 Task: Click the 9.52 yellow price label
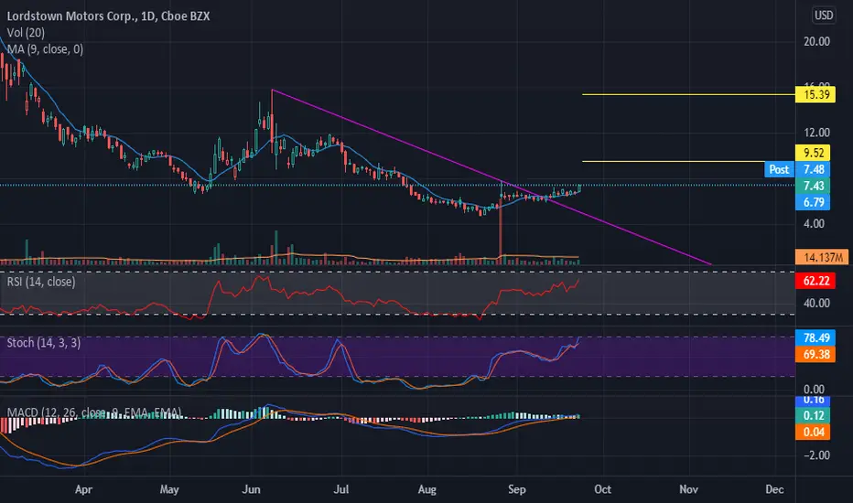[x=813, y=153]
